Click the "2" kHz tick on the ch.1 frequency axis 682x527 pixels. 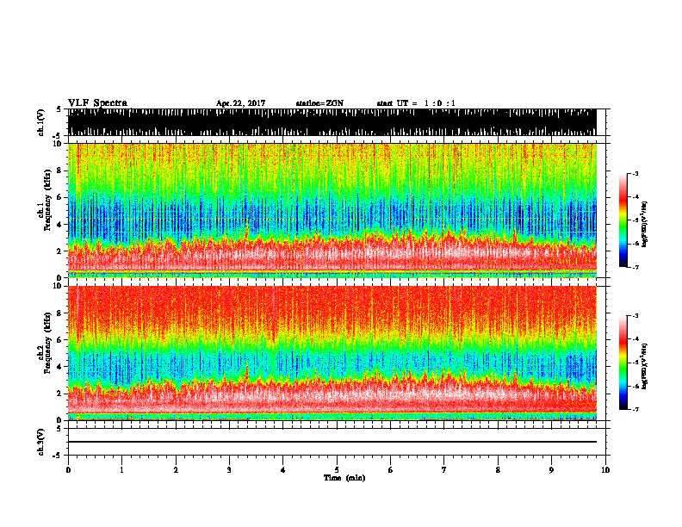[x=60, y=251]
